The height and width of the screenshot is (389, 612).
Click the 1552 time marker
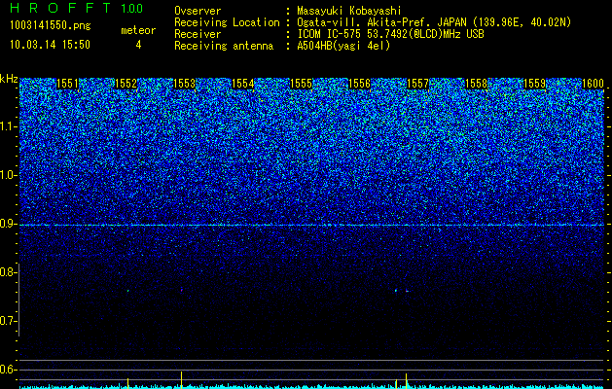click(126, 84)
